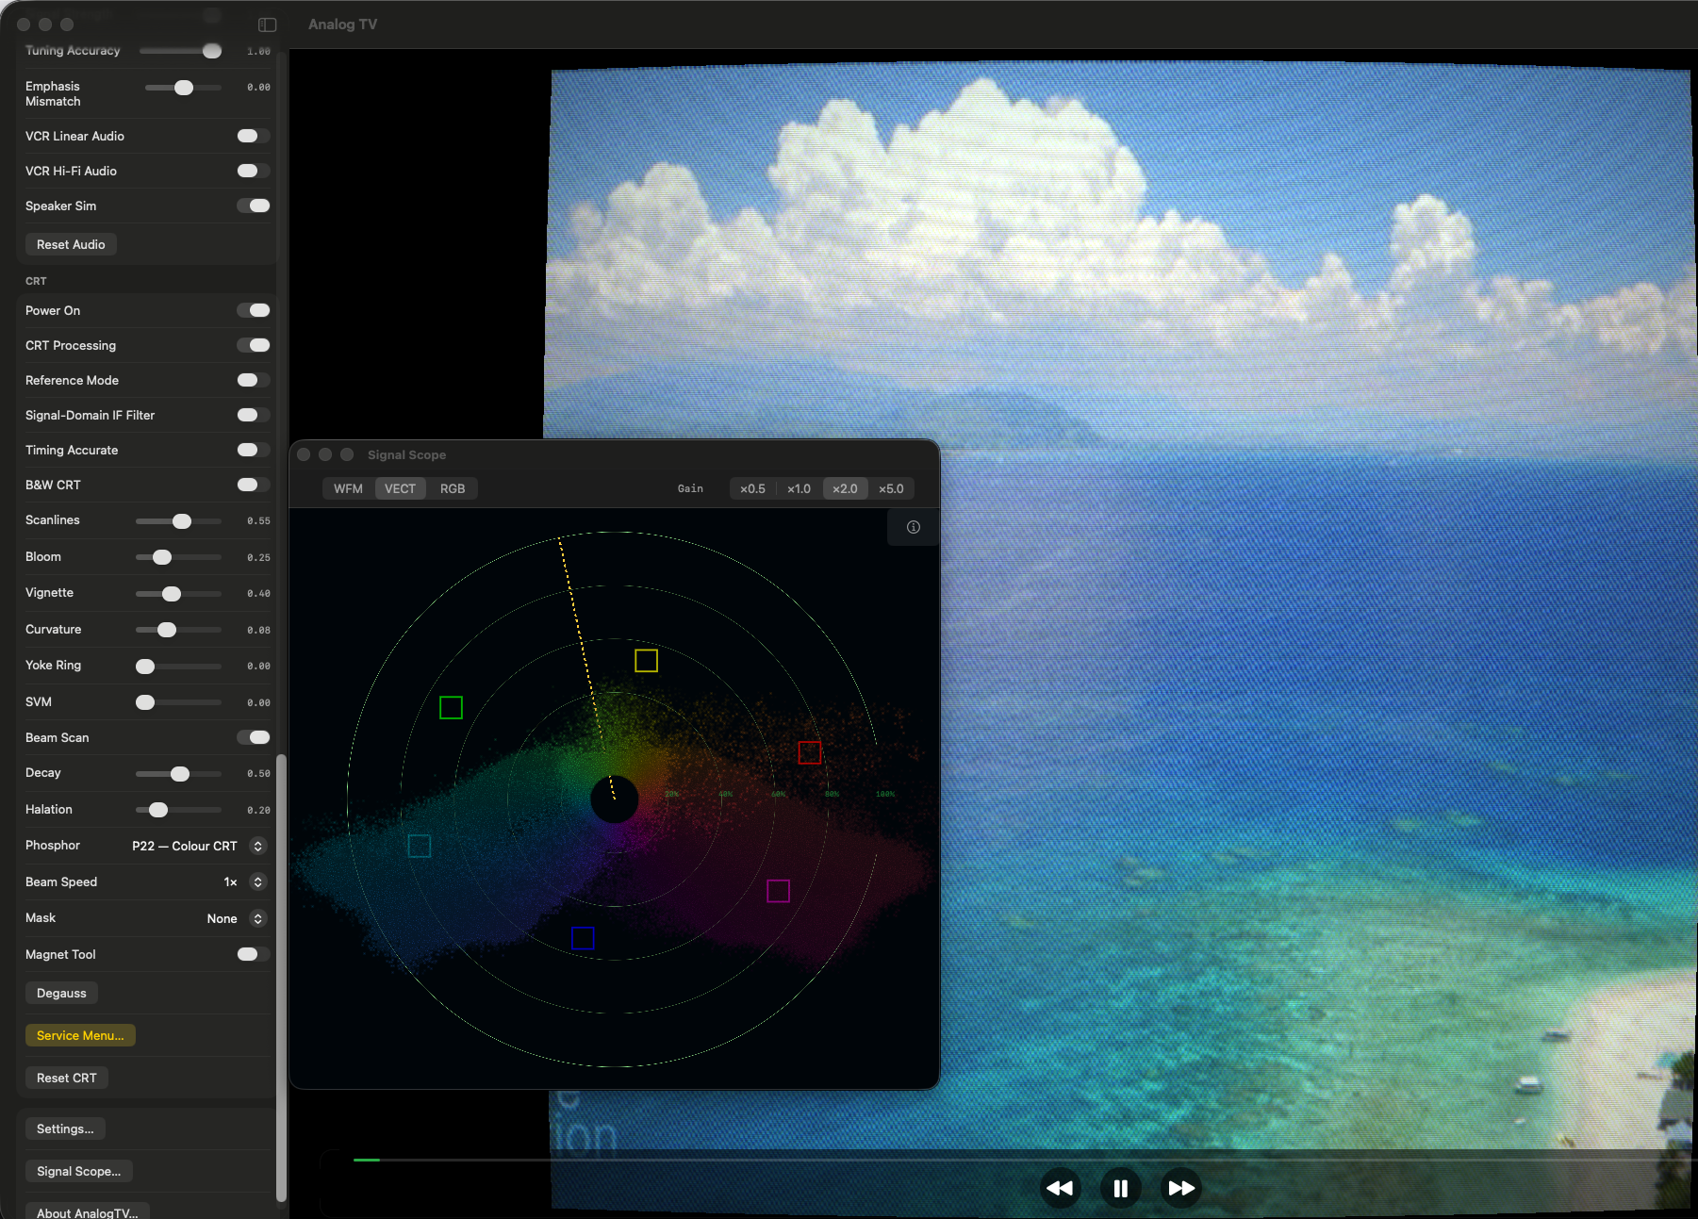Open the Phosphor type dropdown
This screenshot has height=1219, width=1698.
point(257,846)
